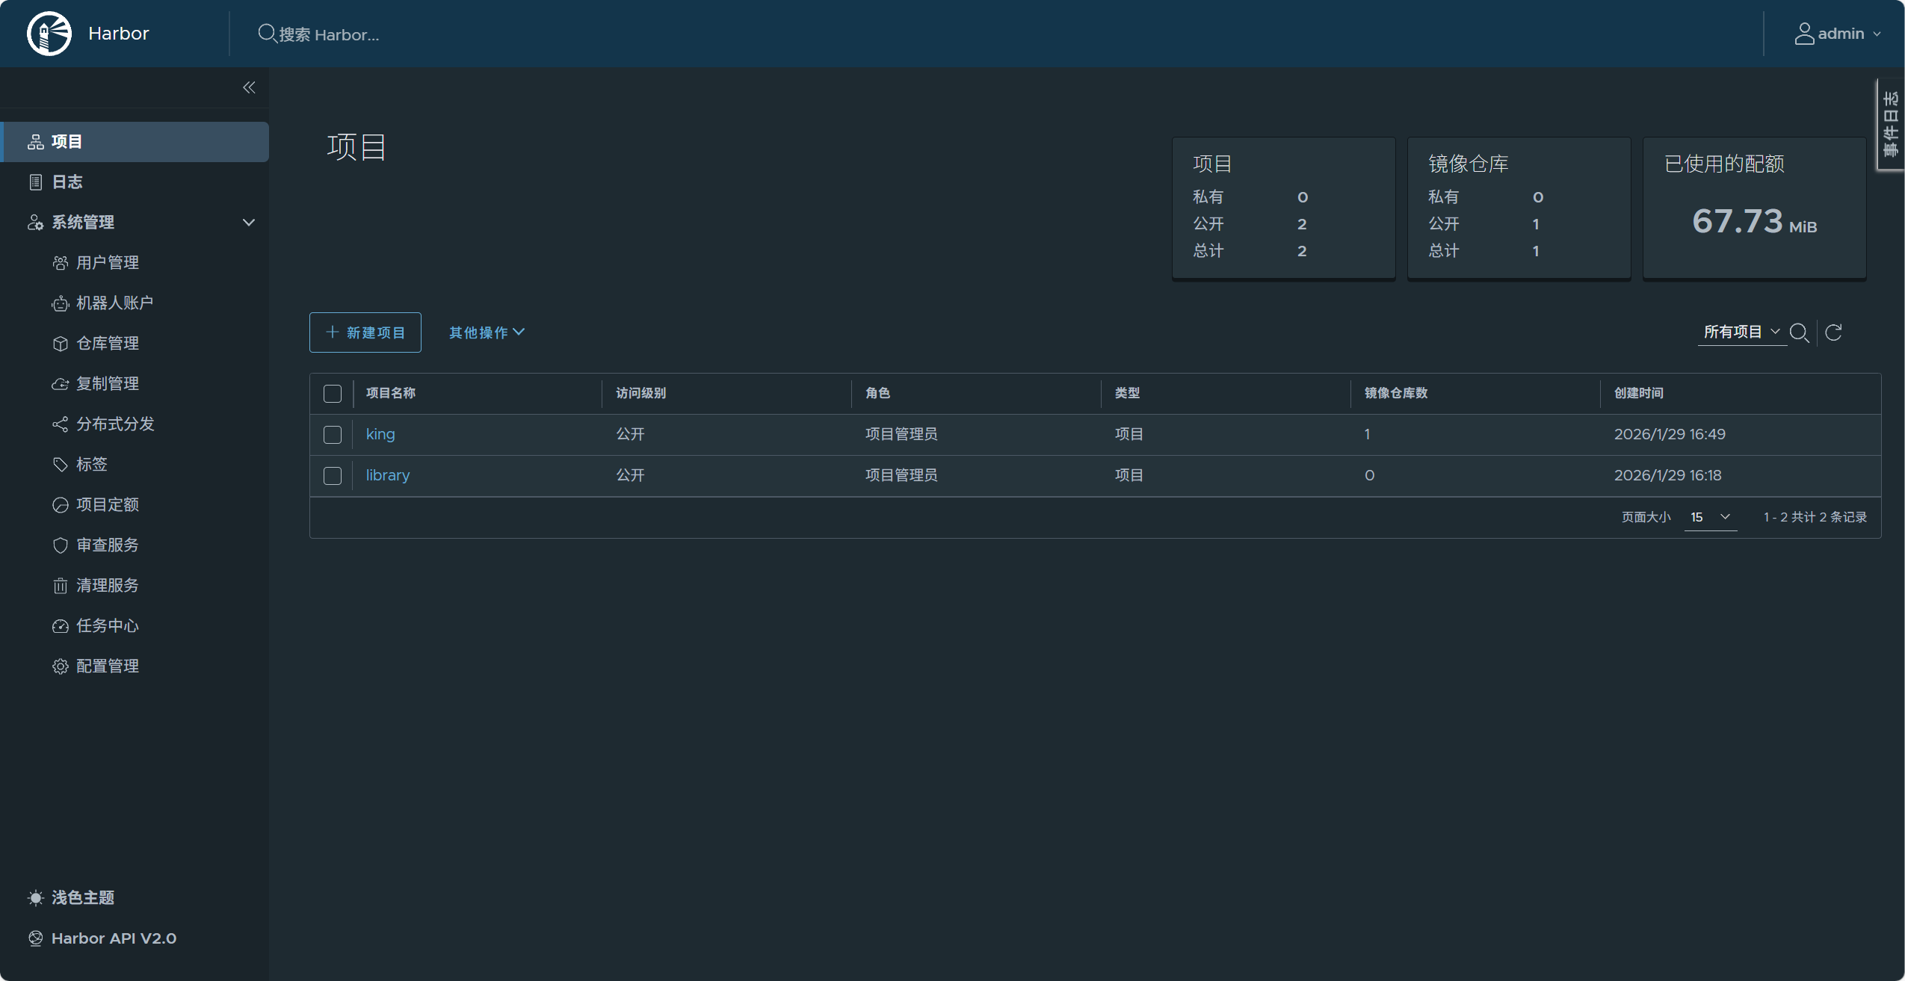
Task: Click the 项目管理员 role in king row
Action: pyautogui.click(x=901, y=434)
